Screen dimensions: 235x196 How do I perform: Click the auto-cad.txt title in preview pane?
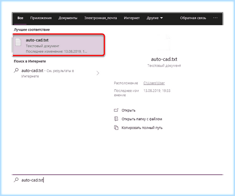pyautogui.click(x=164, y=59)
